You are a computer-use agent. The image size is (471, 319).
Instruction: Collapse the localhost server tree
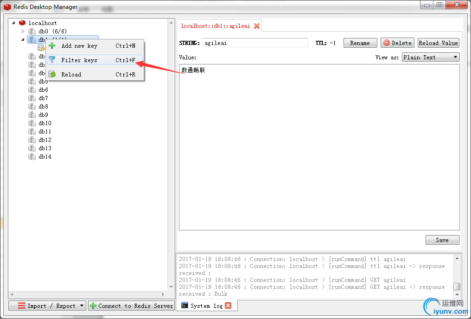tap(13, 23)
